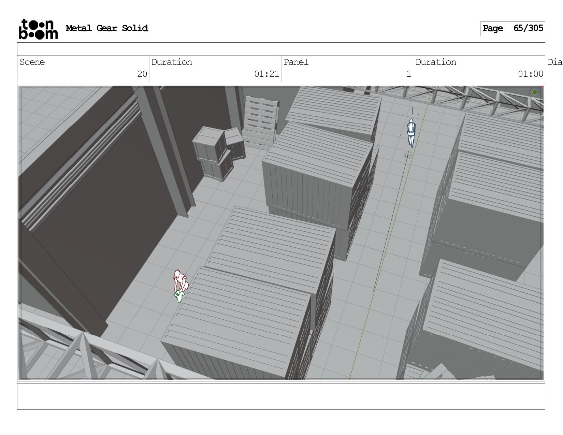Viewport: 563px width, 435px height.
Task: Click the green bag held by red figure
Action: pyautogui.click(x=179, y=296)
